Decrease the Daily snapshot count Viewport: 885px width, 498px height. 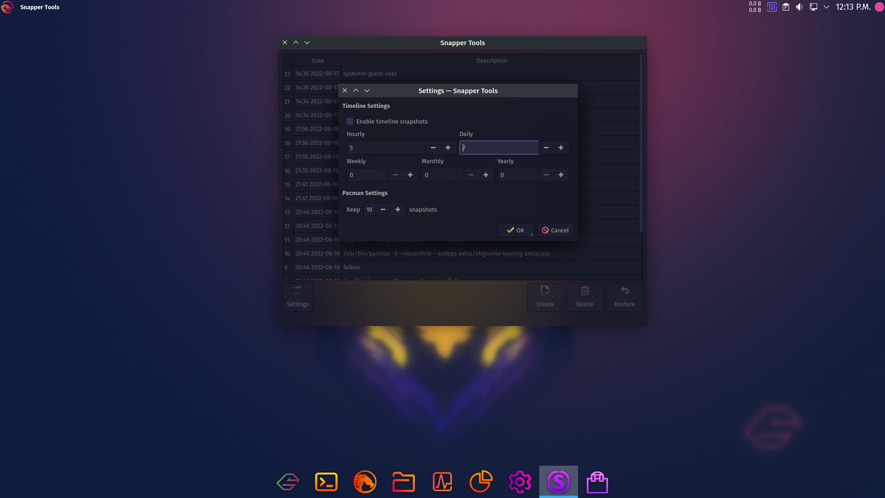click(x=546, y=148)
